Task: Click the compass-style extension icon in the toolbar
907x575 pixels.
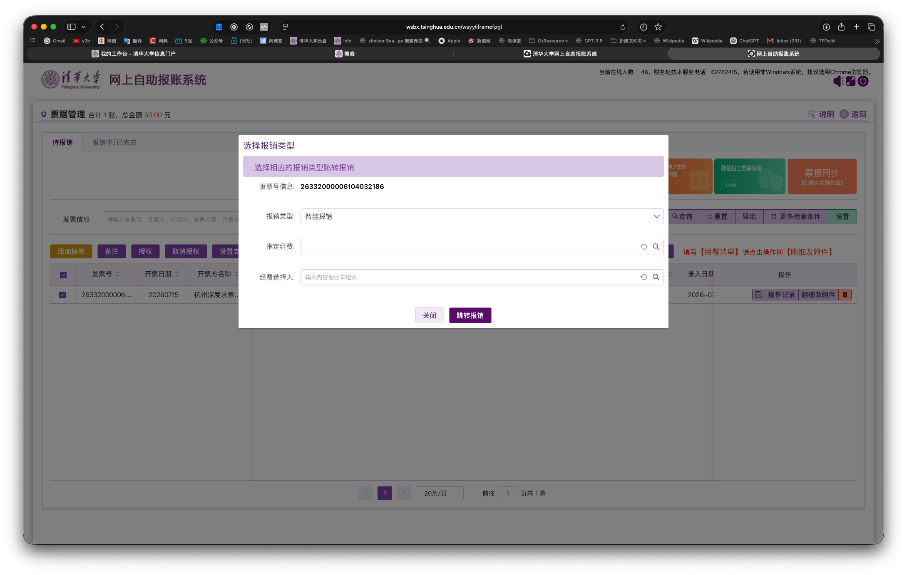Action: point(249,27)
